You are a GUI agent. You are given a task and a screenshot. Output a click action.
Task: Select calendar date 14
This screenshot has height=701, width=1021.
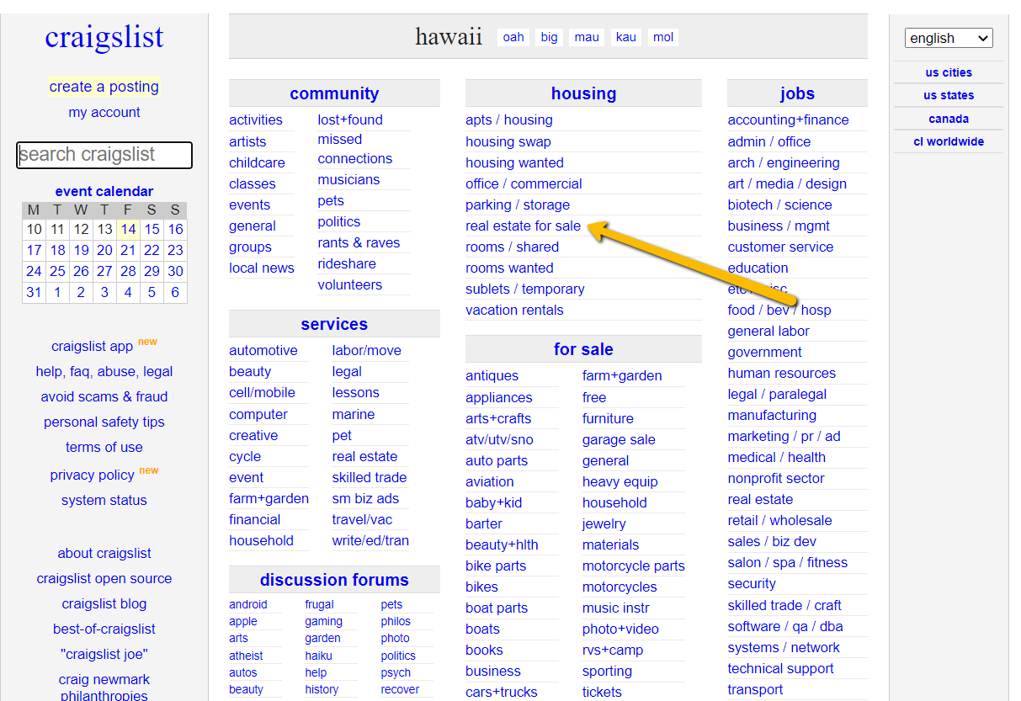click(128, 229)
